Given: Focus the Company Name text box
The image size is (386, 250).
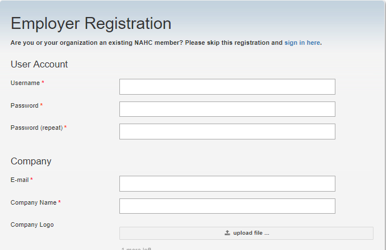Looking at the screenshot, I should click(x=227, y=206).
